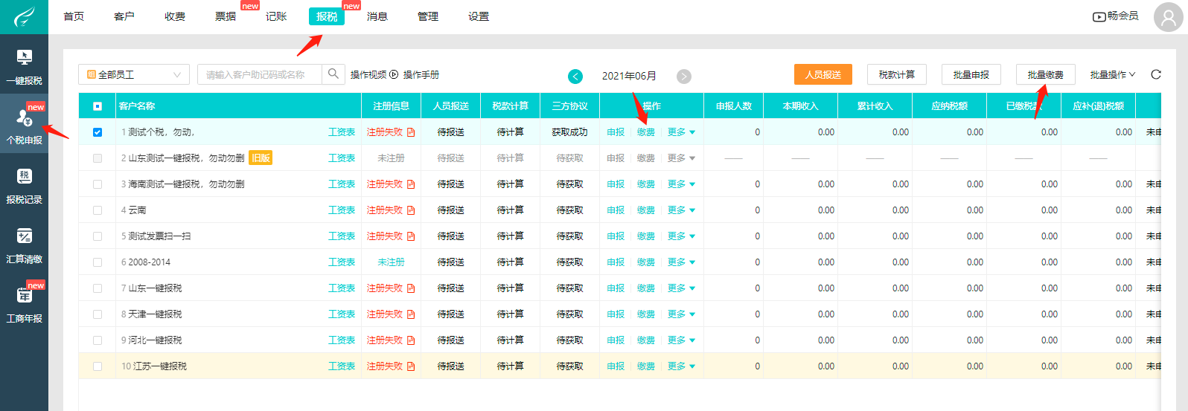
Task: Focus the customer name search field
Action: [x=261, y=74]
